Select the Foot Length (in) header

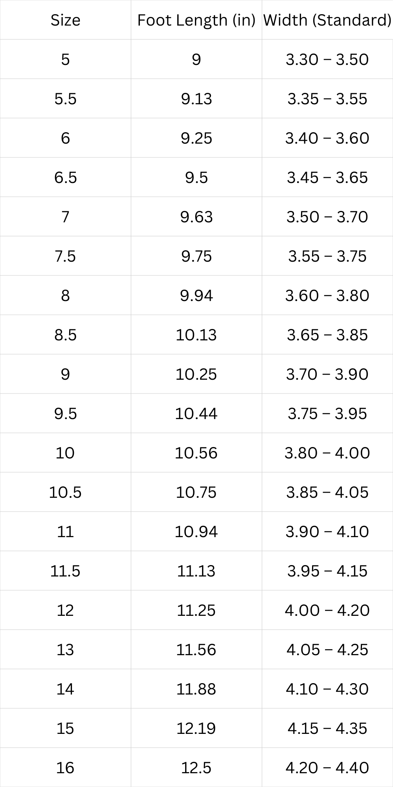(196, 20)
